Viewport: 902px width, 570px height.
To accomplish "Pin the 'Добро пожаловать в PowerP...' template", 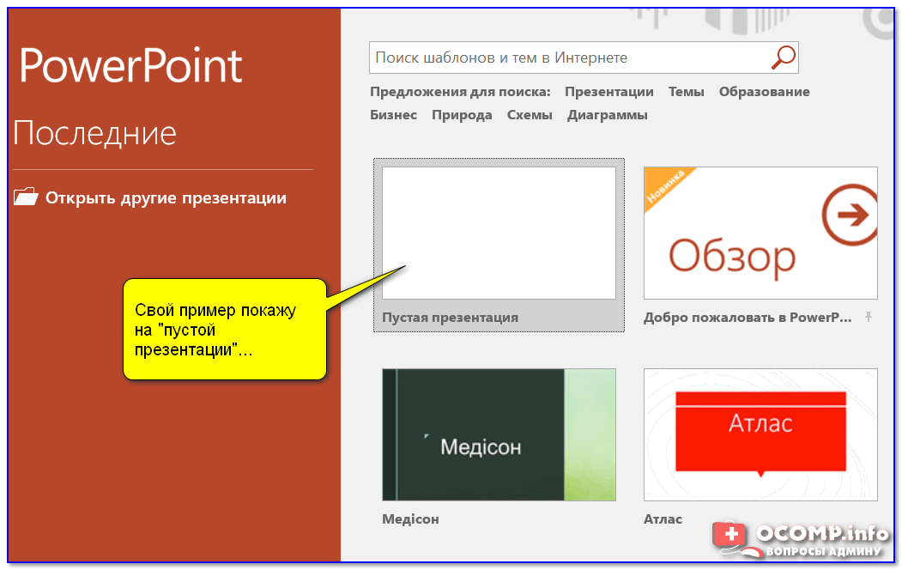I will point(869,317).
